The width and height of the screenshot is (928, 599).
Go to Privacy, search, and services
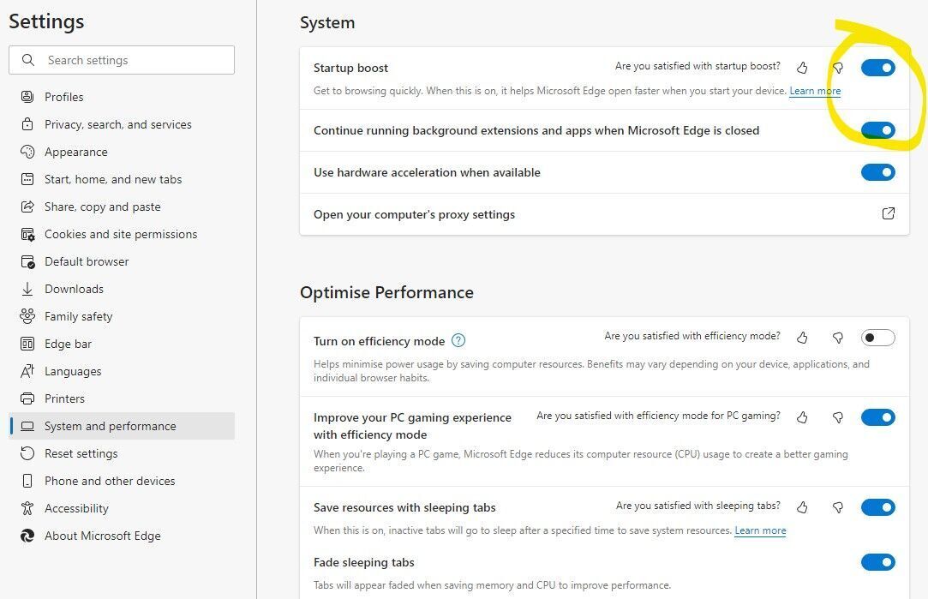pyautogui.click(x=122, y=124)
